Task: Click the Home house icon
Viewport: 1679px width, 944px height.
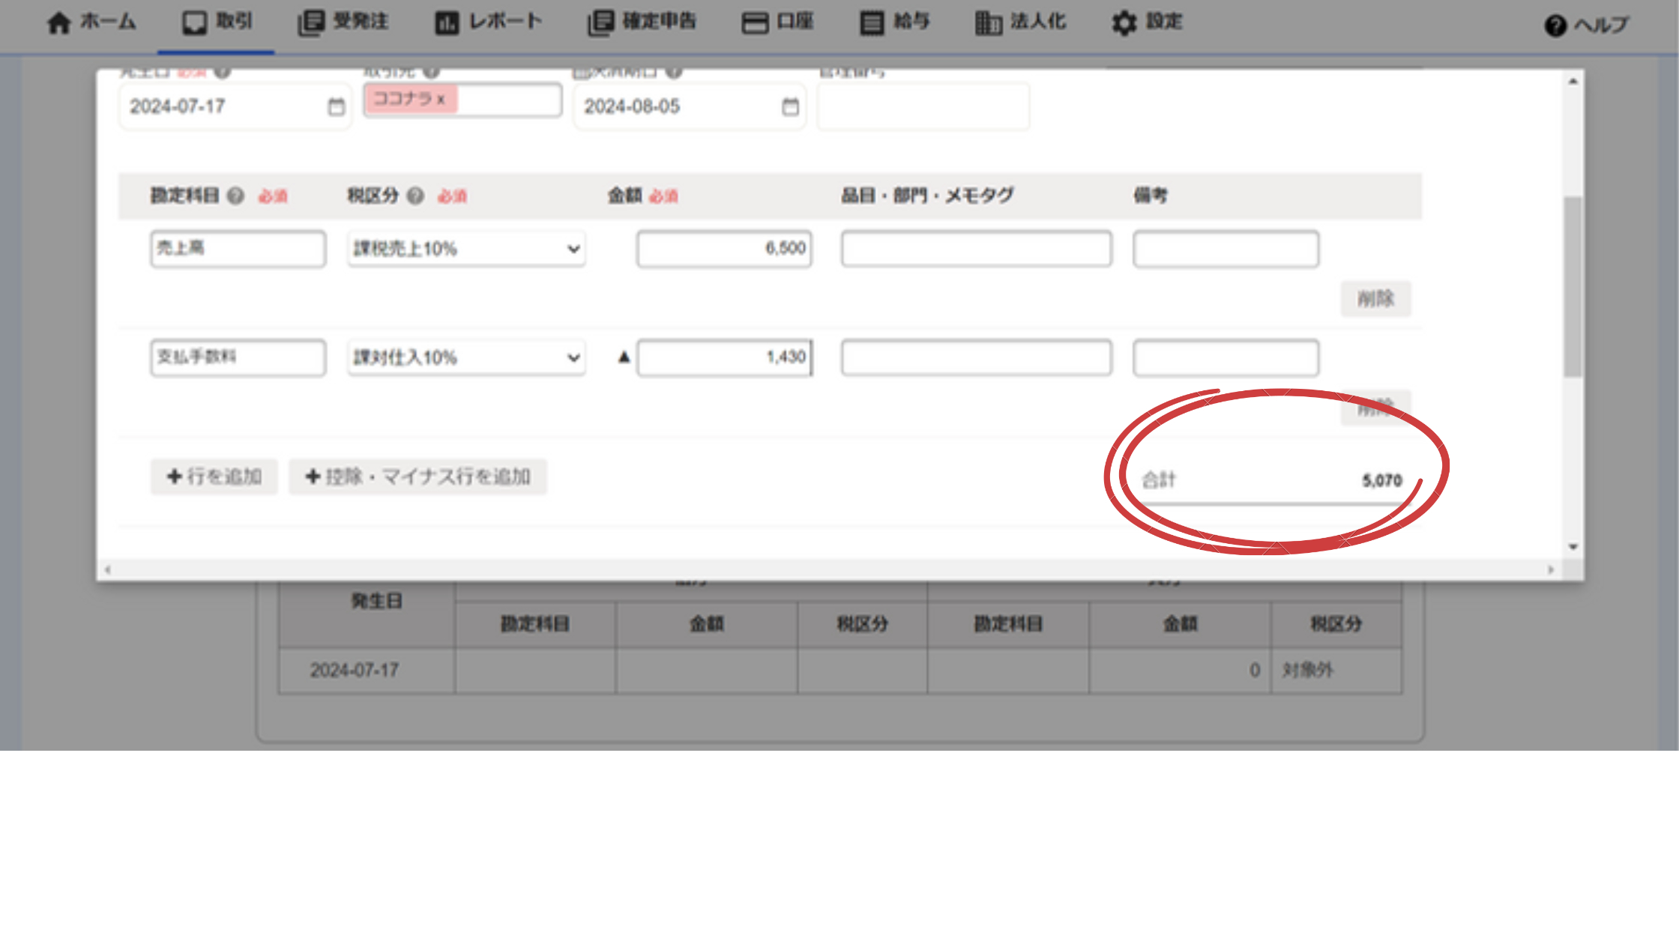Action: 58,23
